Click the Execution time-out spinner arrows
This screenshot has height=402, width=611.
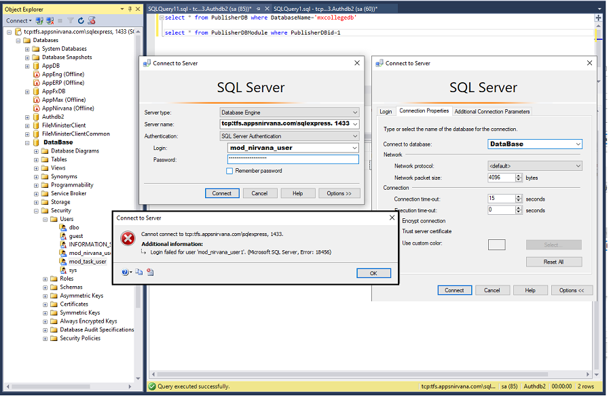pyautogui.click(x=519, y=210)
